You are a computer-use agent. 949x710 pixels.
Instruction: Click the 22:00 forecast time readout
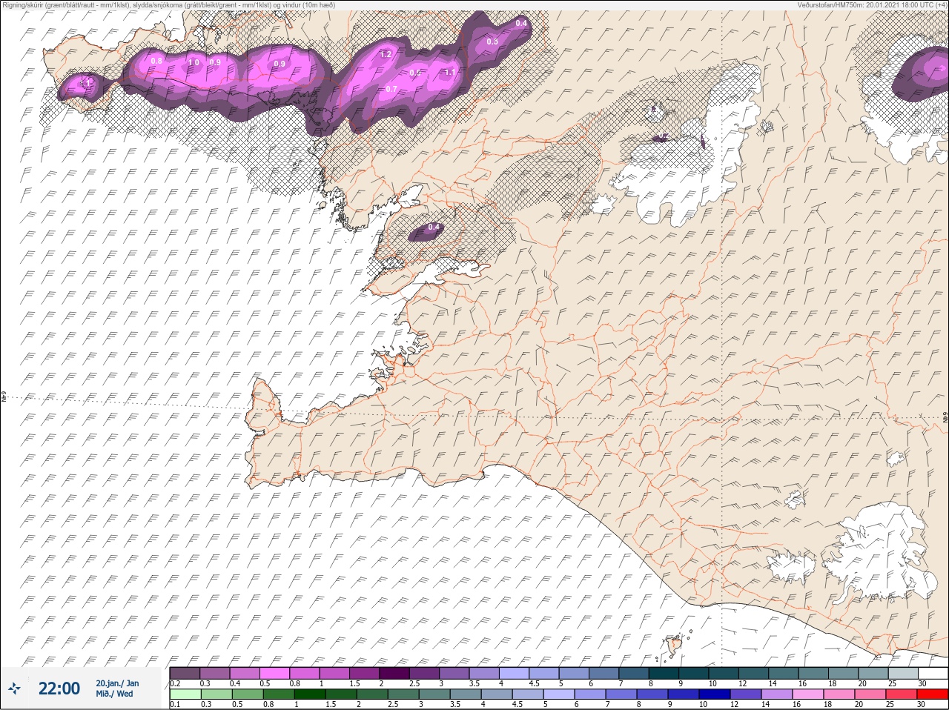[59, 689]
